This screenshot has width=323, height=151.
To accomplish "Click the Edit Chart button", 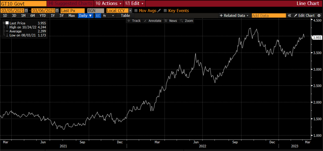I will point(304,15).
